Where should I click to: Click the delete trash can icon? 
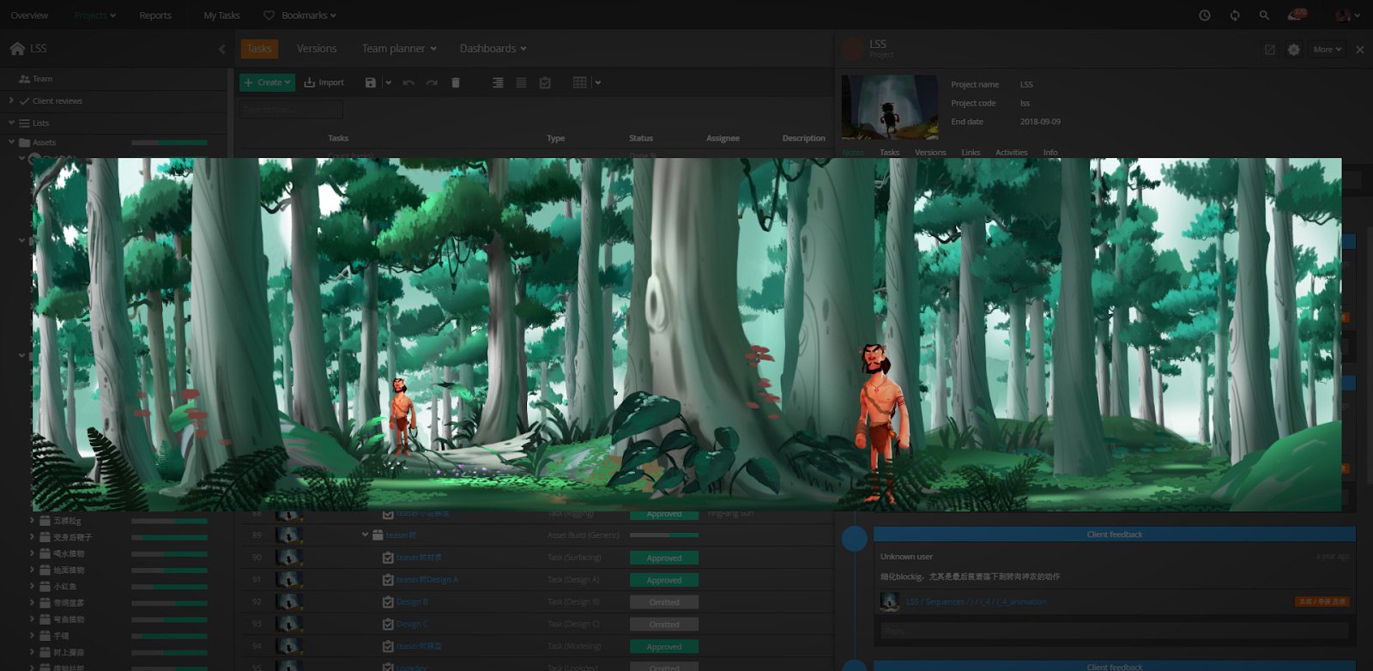coord(456,82)
